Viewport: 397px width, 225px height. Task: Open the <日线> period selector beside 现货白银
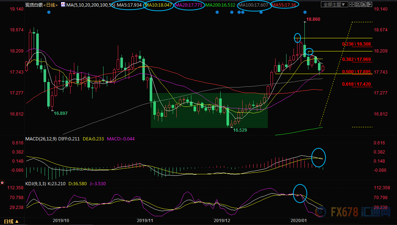(x=50, y=5)
